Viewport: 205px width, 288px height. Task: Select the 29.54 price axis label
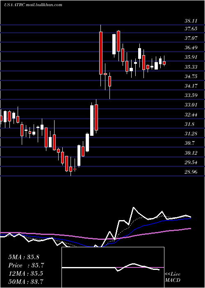click(x=191, y=163)
